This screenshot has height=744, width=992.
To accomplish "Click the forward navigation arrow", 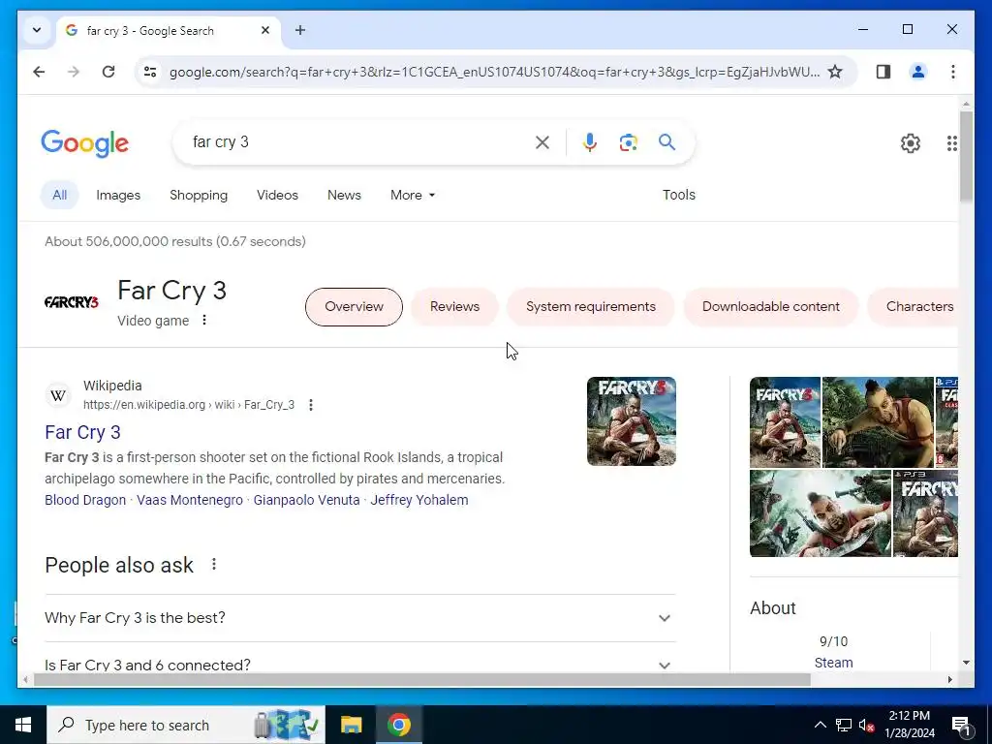I will click(74, 72).
